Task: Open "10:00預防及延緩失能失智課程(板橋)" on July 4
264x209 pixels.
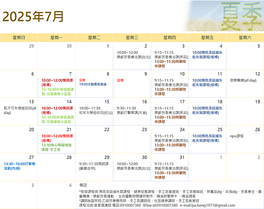Action: 207,55
